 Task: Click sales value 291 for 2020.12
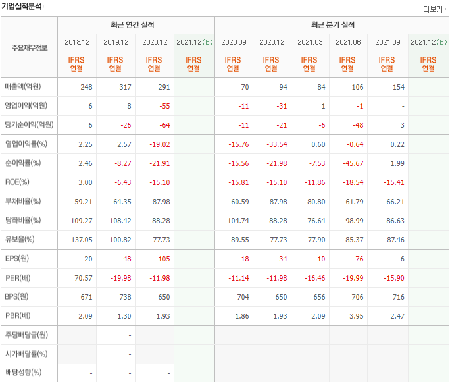pyautogui.click(x=164, y=87)
